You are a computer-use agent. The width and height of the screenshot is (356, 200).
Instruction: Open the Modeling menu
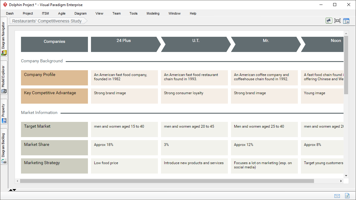point(153,13)
